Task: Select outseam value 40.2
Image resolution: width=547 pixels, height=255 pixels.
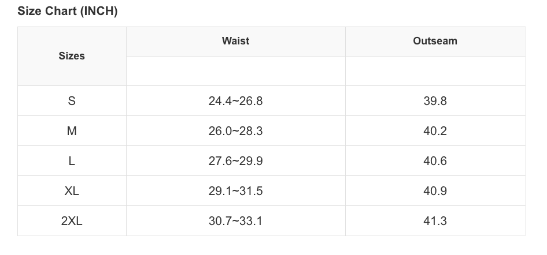Action: 435,131
